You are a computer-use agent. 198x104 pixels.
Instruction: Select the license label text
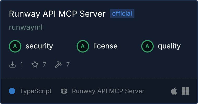click(105, 46)
